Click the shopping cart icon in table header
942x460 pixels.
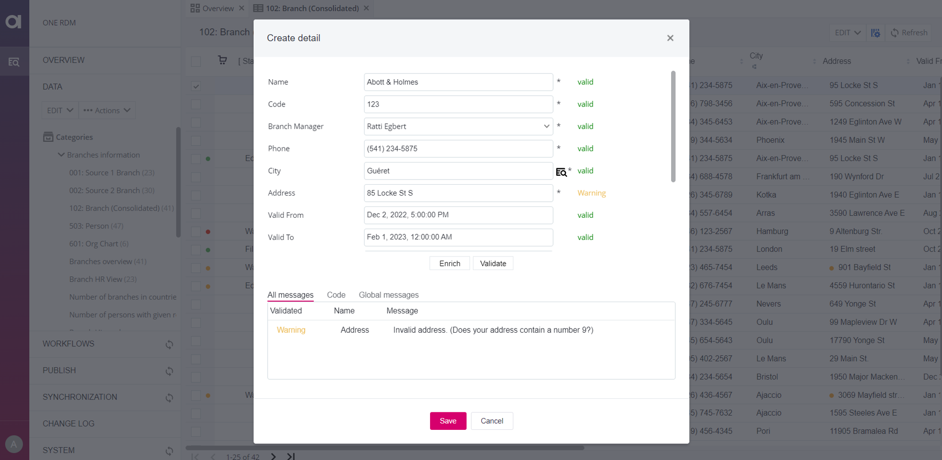coord(222,60)
